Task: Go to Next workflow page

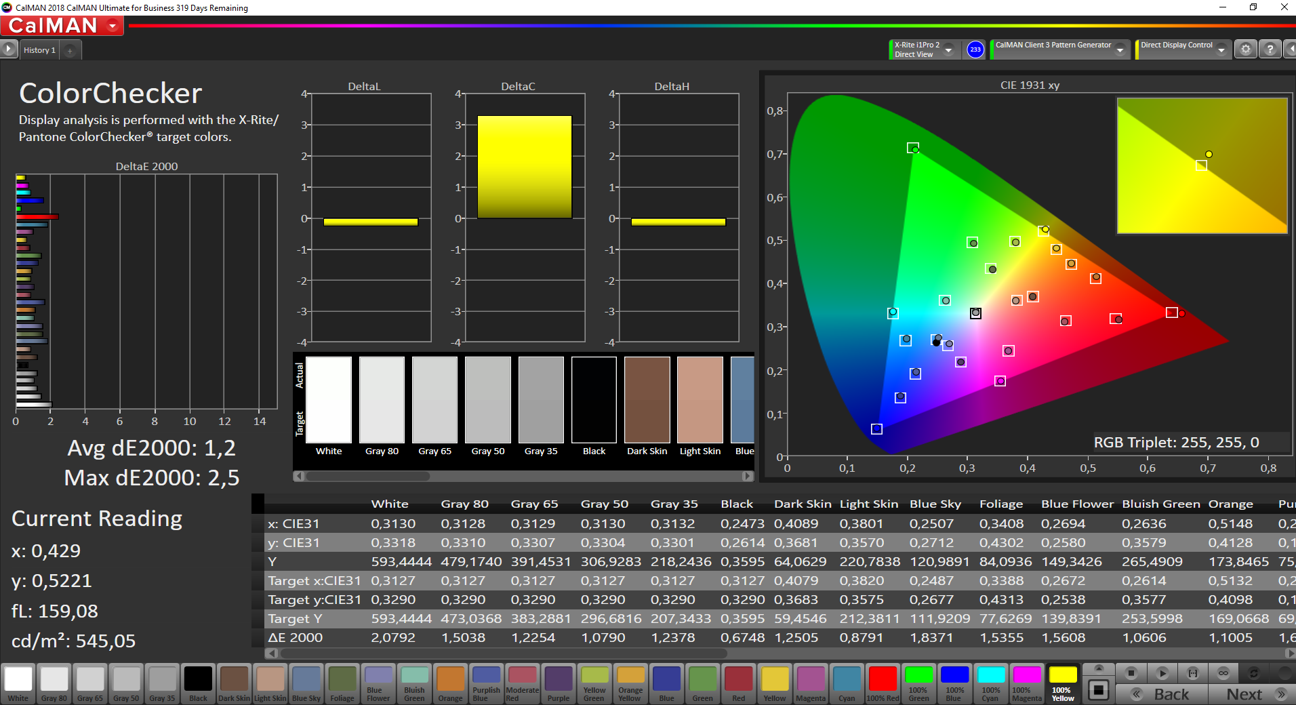Action: pos(1253,694)
